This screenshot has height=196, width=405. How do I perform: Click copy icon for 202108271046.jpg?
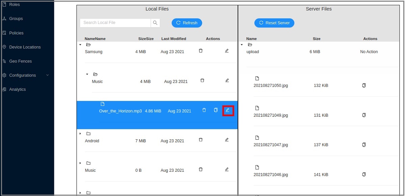pos(364,174)
